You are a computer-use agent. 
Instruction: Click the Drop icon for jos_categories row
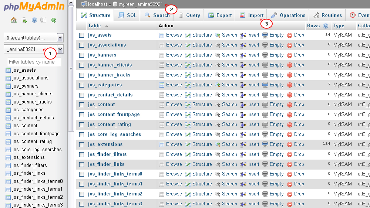pos(290,85)
